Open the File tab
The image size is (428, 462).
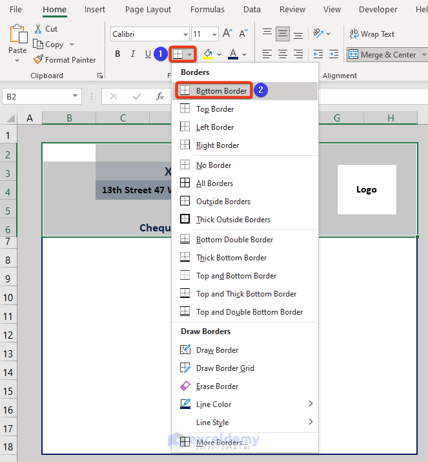(15, 10)
